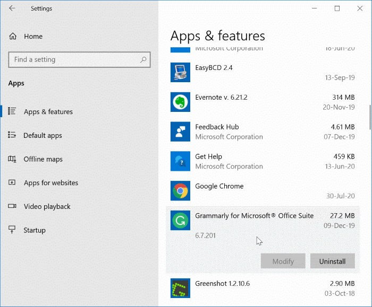The width and height of the screenshot is (372, 307).
Task: Focus the Find a setting field
Action: click(79, 59)
